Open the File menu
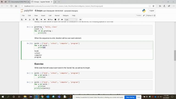Viewport: 176px width, 99px height. click(x=23, y=15)
